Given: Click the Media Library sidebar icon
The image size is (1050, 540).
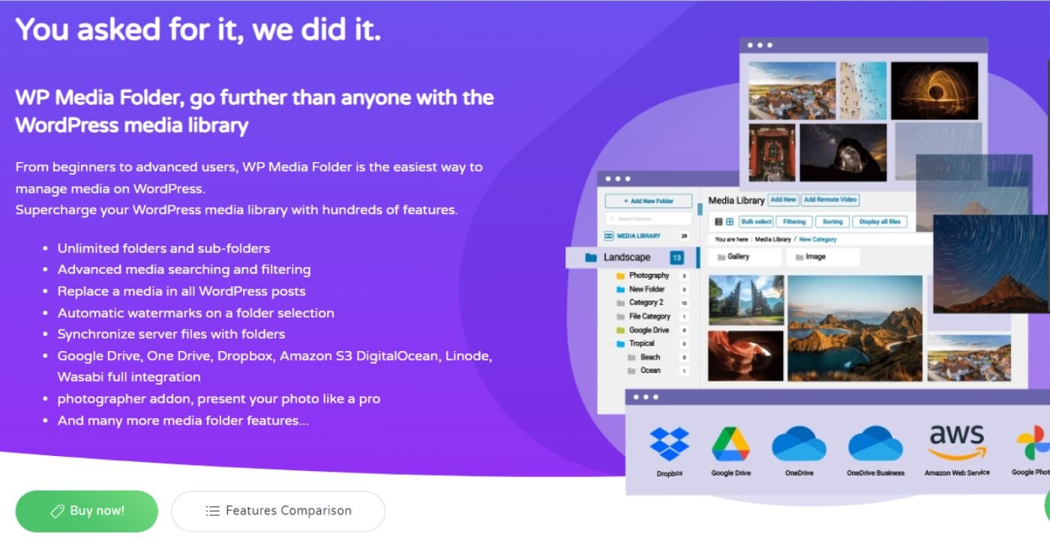Looking at the screenshot, I should [609, 236].
